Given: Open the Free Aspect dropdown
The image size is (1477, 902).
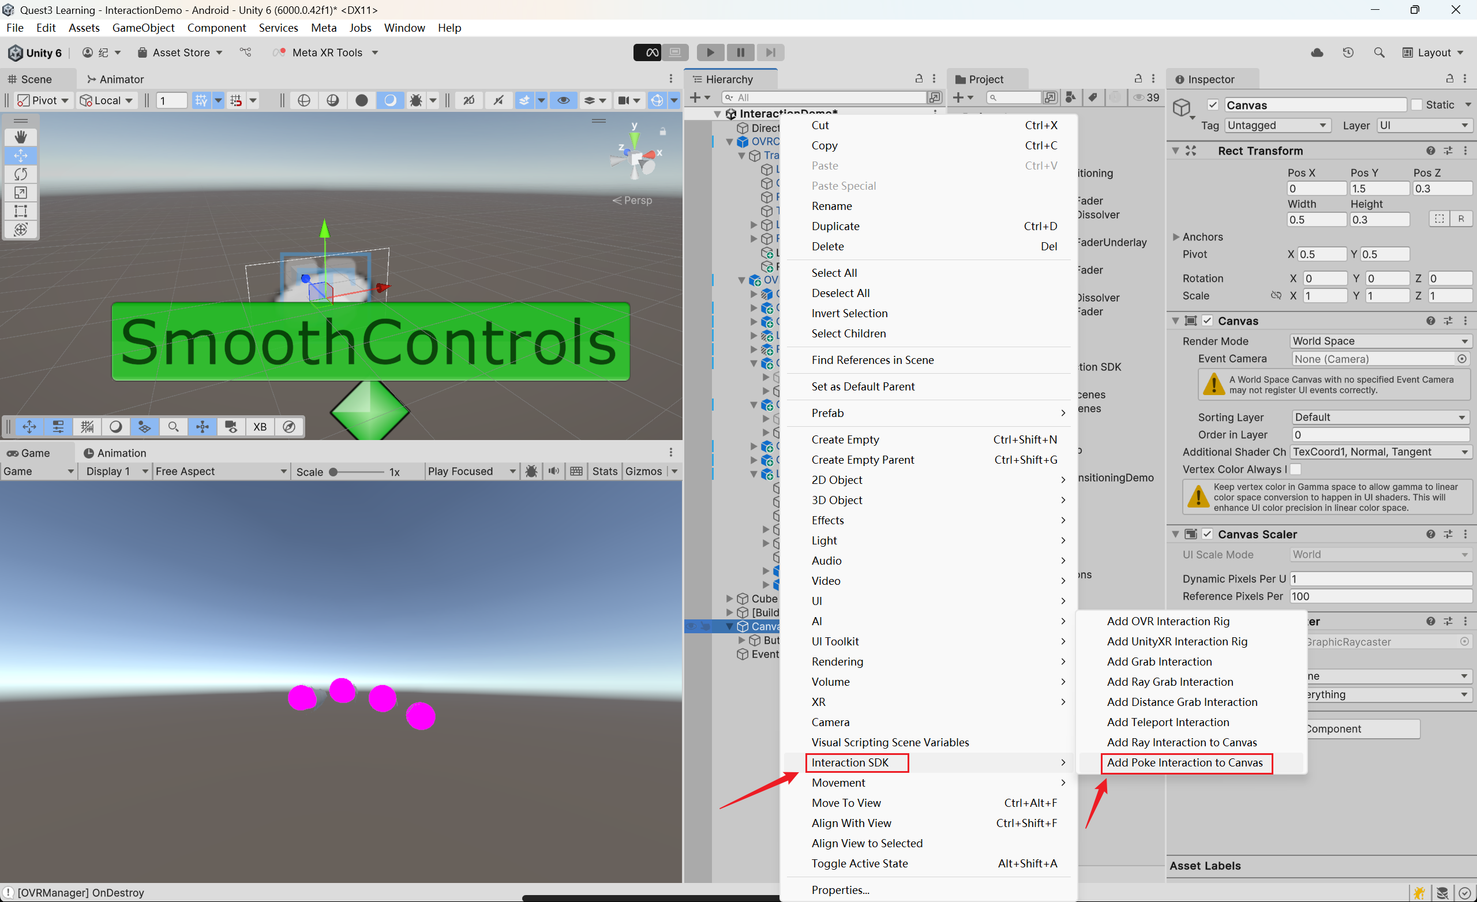Looking at the screenshot, I should coord(220,471).
